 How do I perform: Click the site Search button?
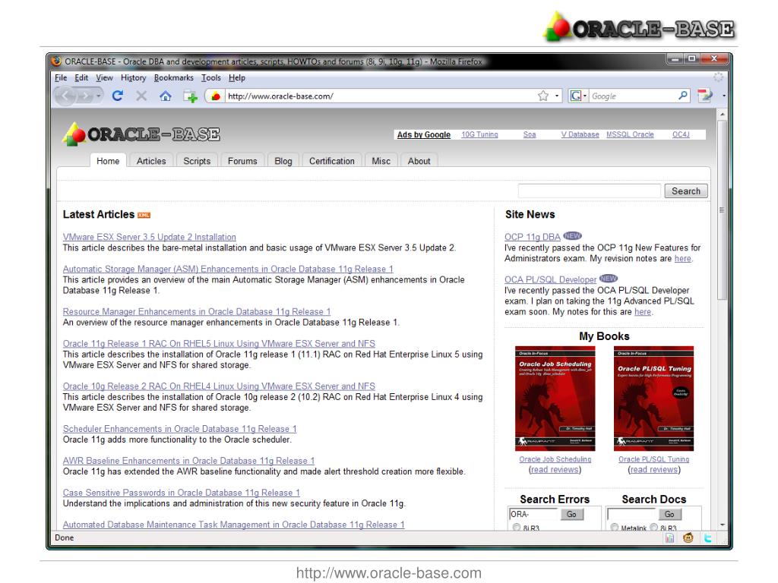tap(686, 191)
